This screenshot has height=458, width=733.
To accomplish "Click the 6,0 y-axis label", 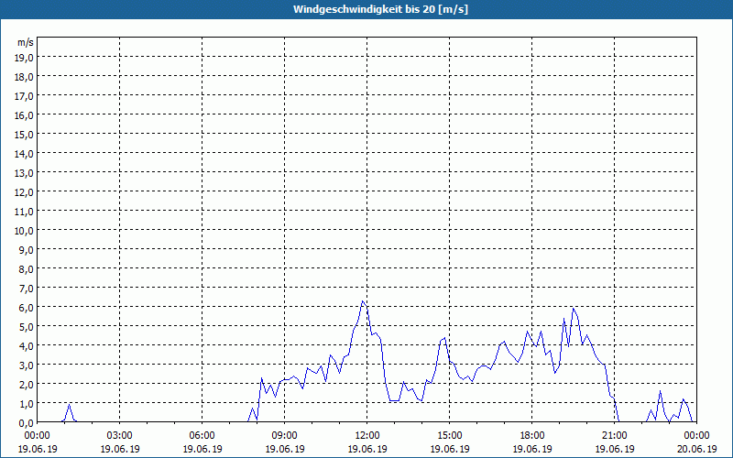I will pos(27,308).
